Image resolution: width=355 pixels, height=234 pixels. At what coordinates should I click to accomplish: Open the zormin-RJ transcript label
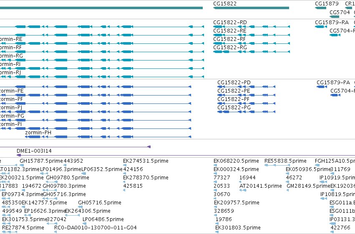pyautogui.click(x=10, y=73)
